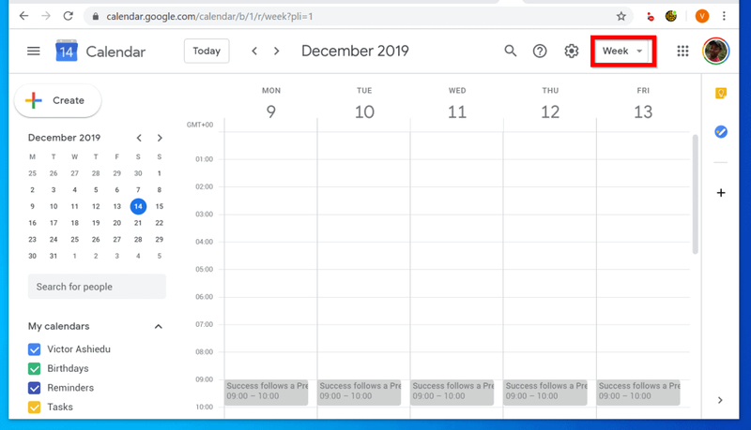Toggle the Victor Ashiedu calendar checkbox

[35, 349]
